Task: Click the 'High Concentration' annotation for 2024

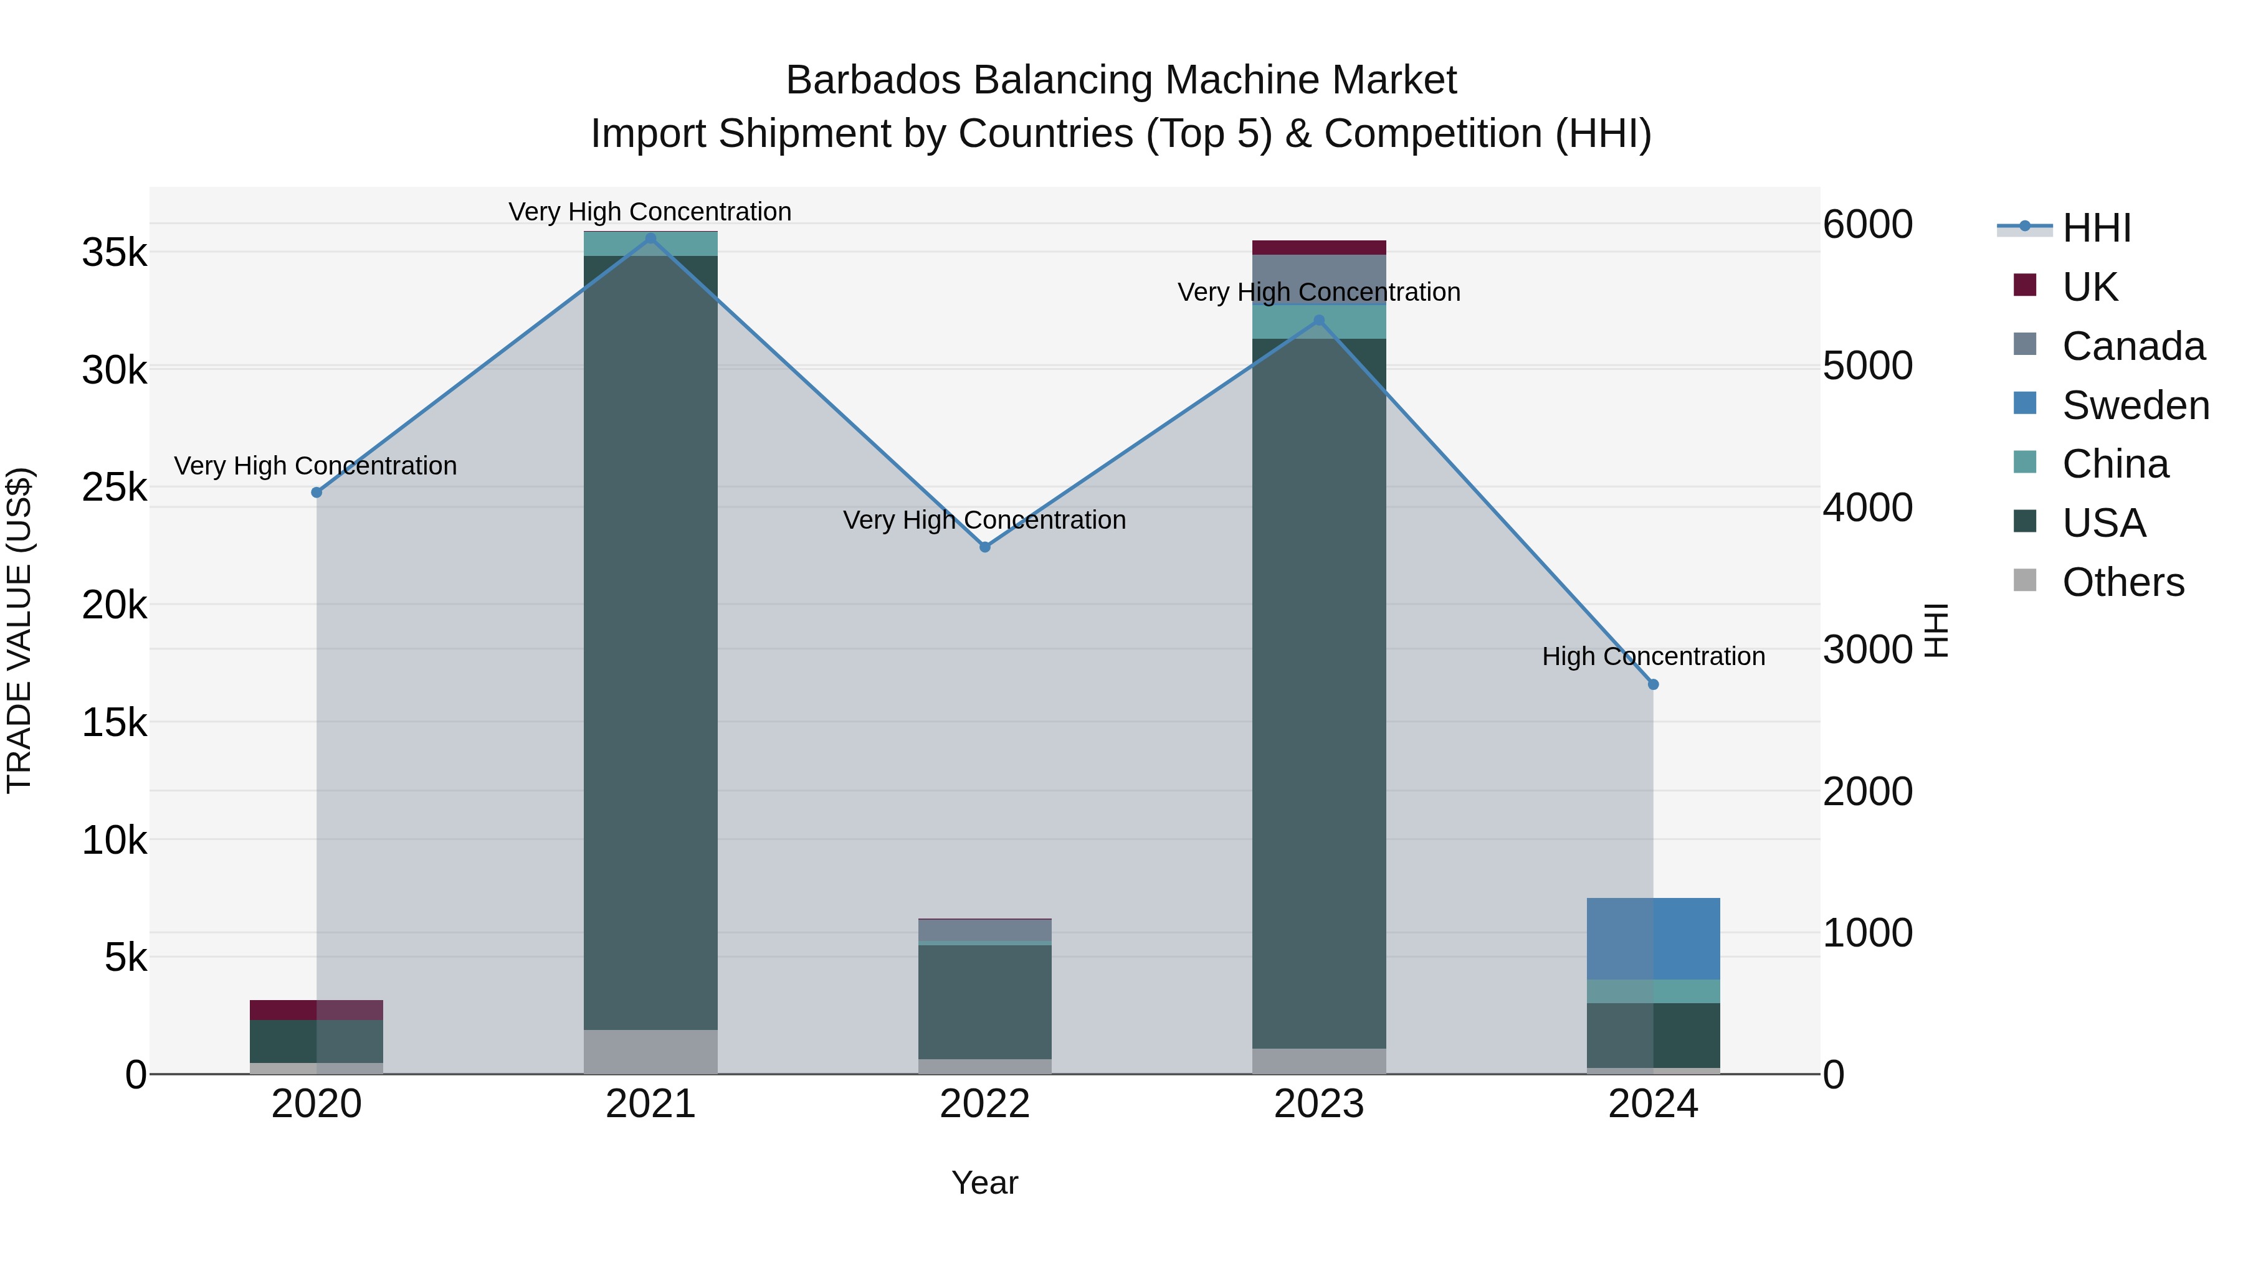Action: [x=1654, y=656]
